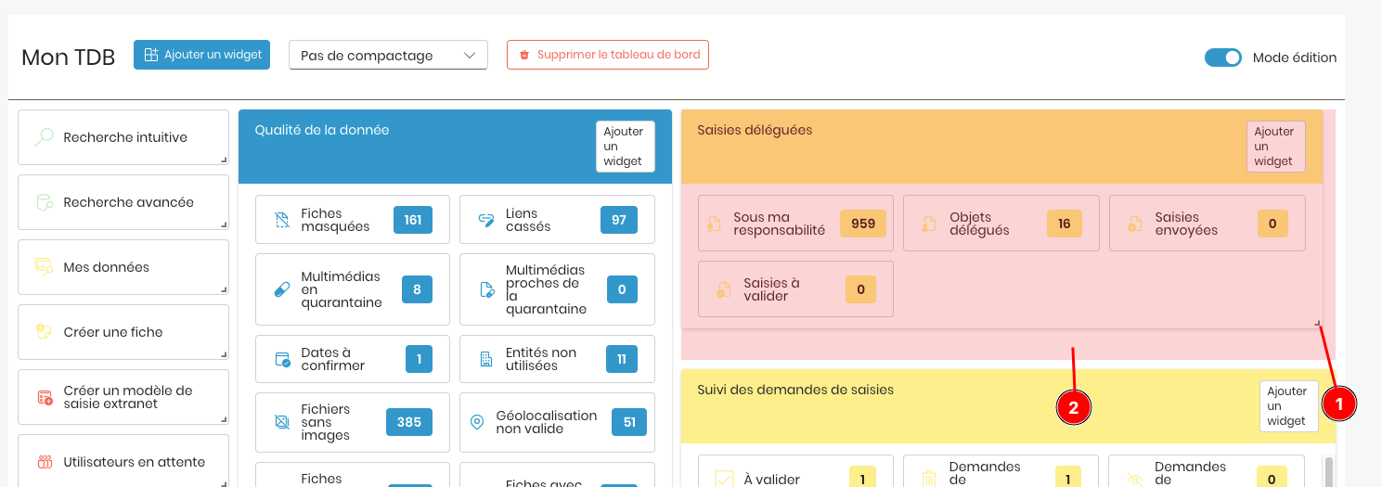Click the 1 badge for Dates à confirmer

[x=420, y=359]
